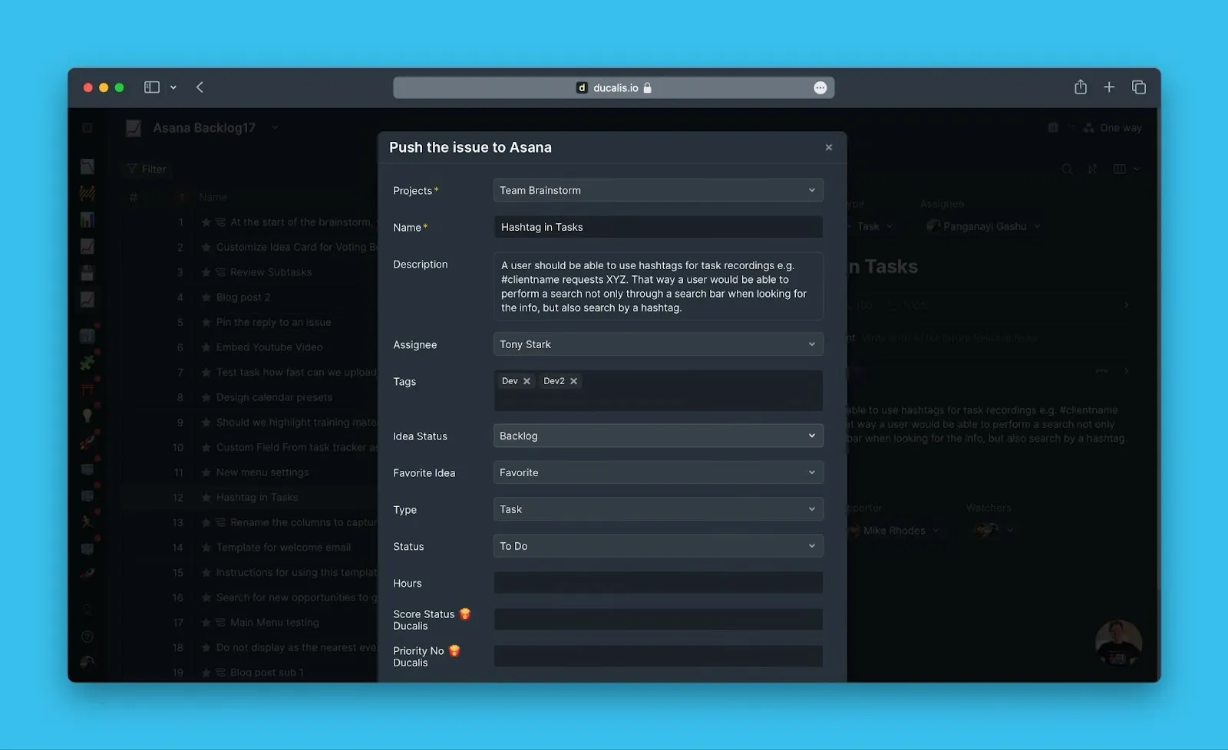The width and height of the screenshot is (1228, 750).
Task: Change the Status dropdown from To Do
Action: click(x=658, y=546)
